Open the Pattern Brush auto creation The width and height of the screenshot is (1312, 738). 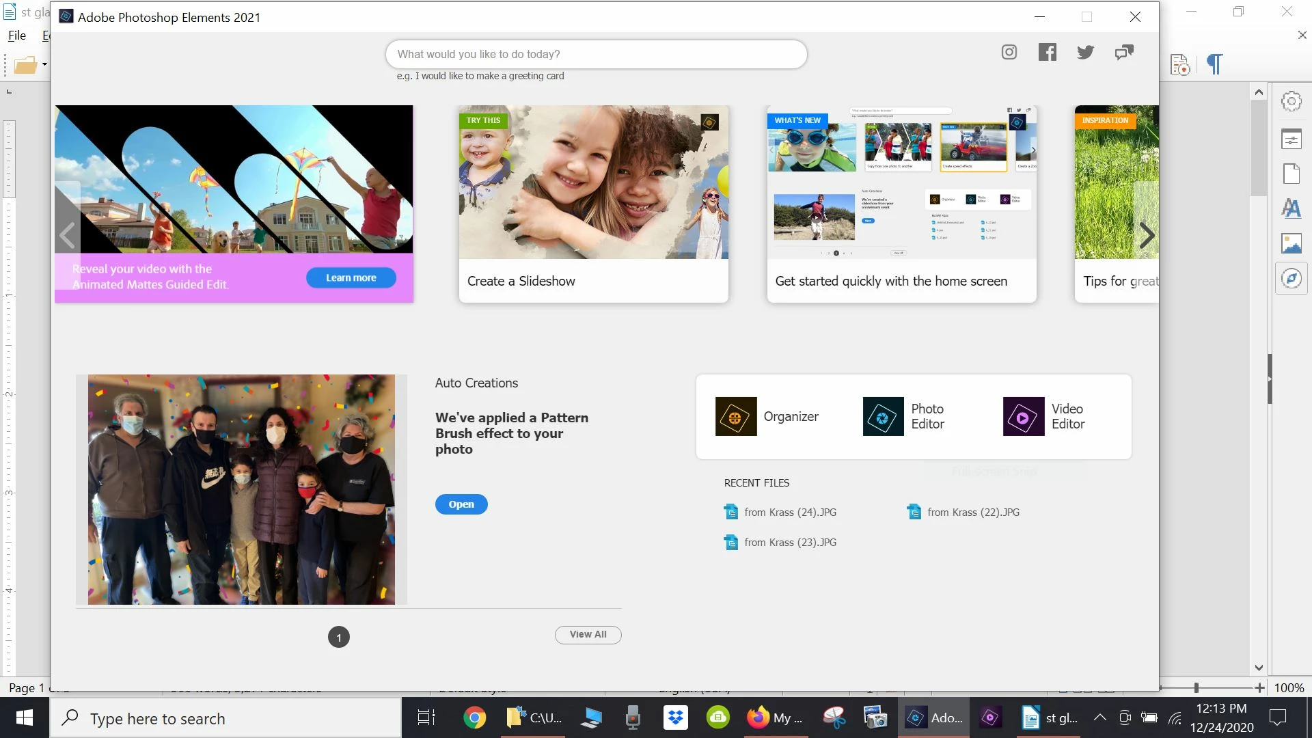(461, 504)
